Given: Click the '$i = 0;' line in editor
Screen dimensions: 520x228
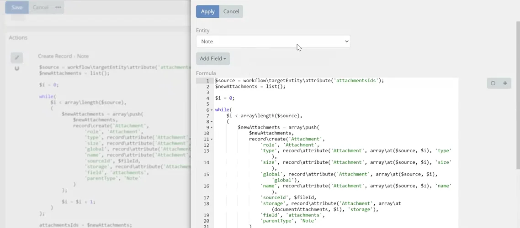Looking at the screenshot, I should [x=225, y=98].
